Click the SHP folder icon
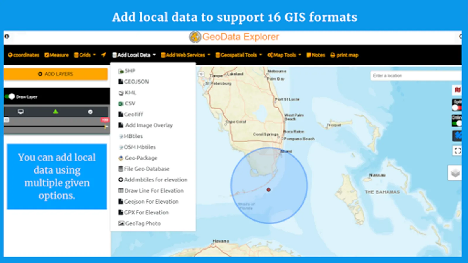Viewport: 468px width, 263px height. point(121,71)
